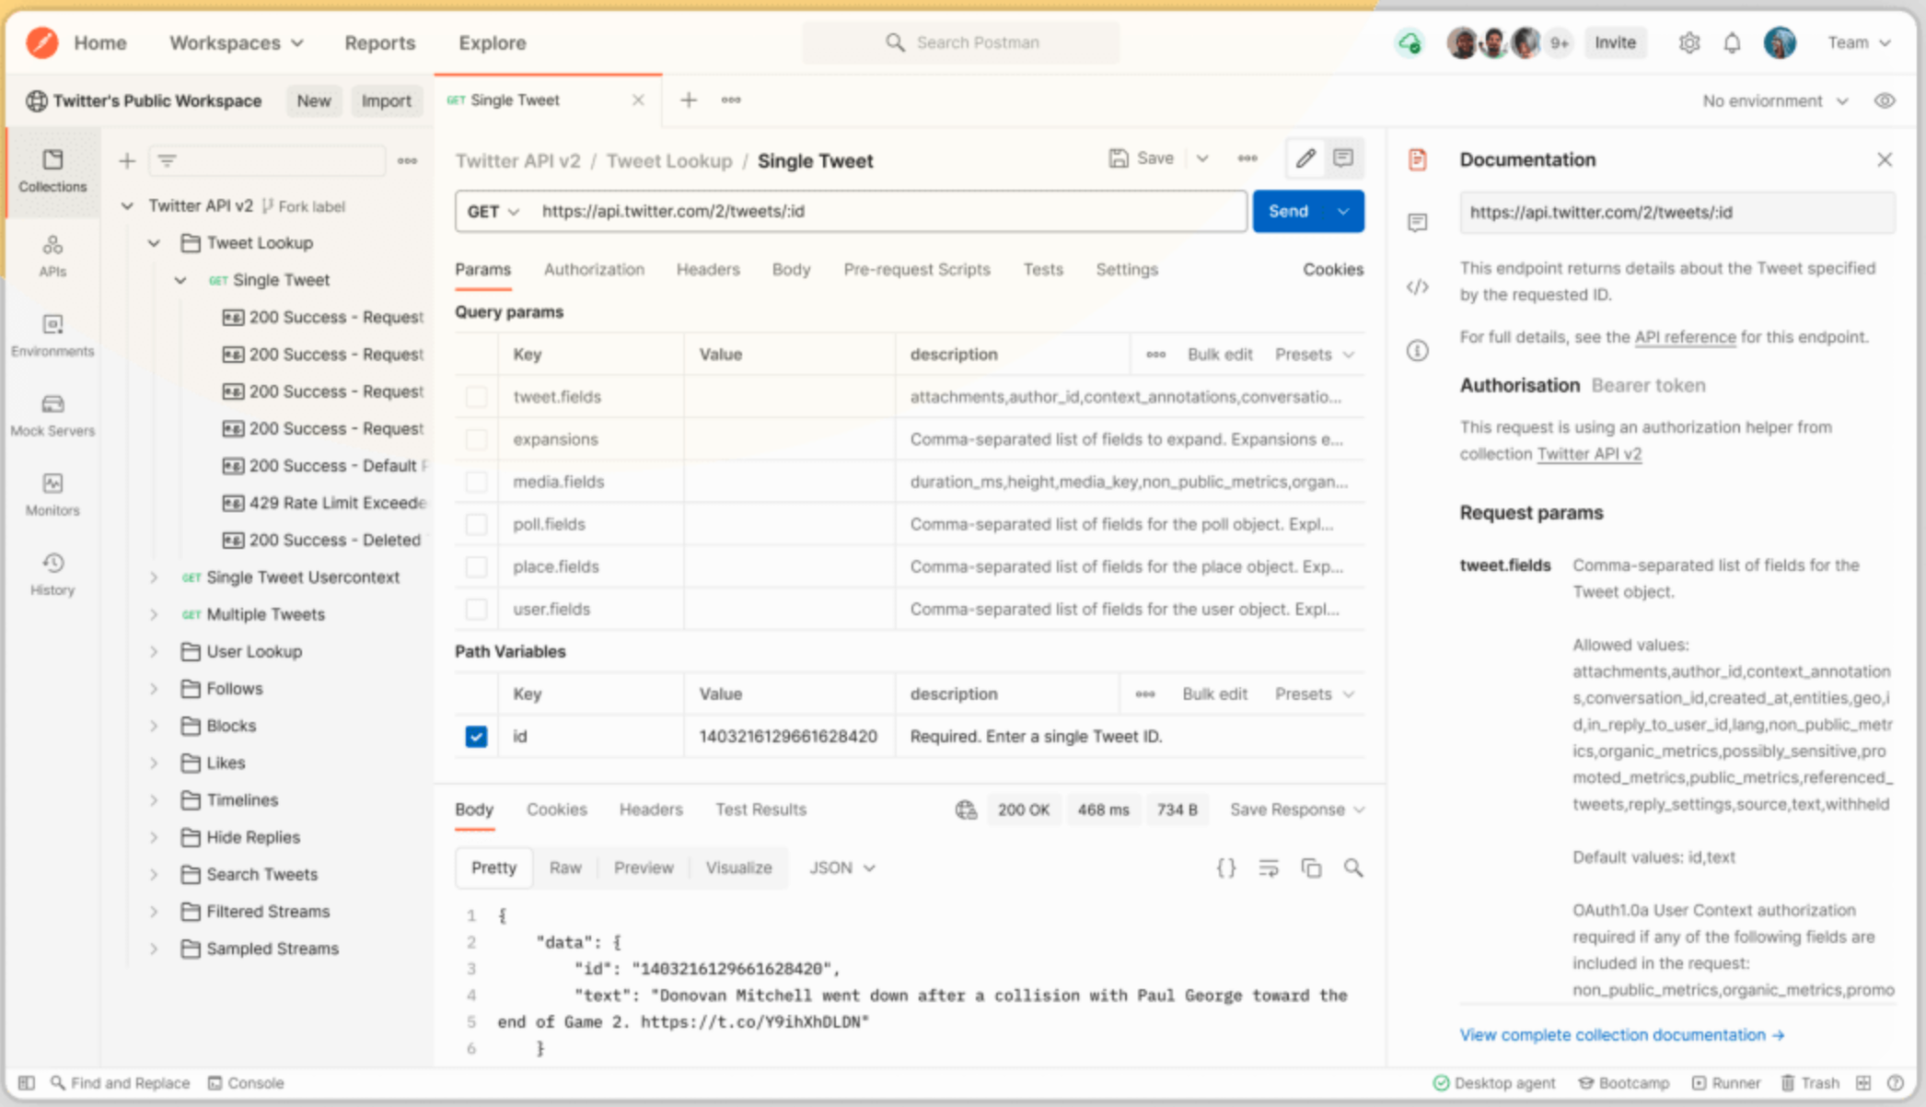Switch to the Test Results response tab
Viewport: 1926px width, 1107px height.
tap(760, 810)
